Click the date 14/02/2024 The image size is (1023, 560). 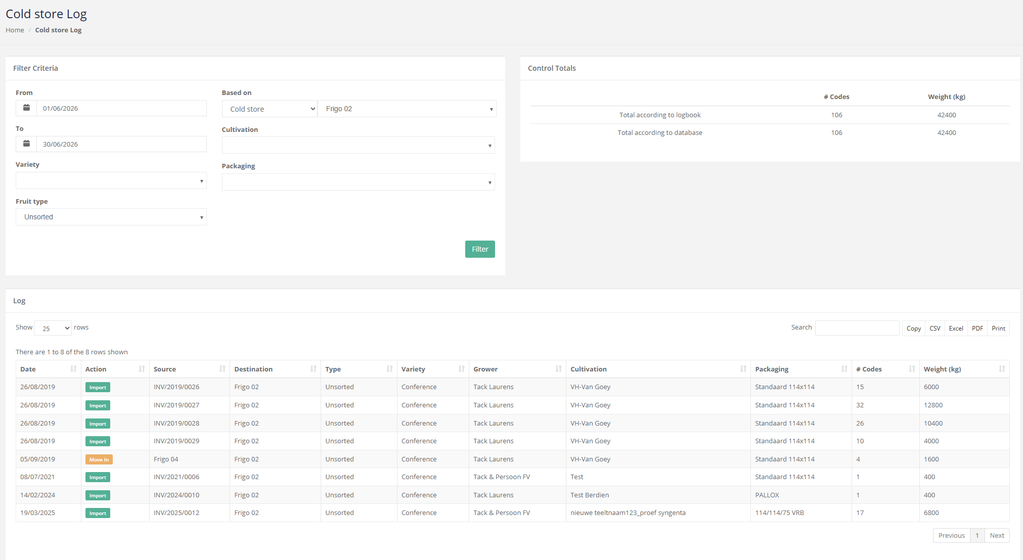[37, 495]
